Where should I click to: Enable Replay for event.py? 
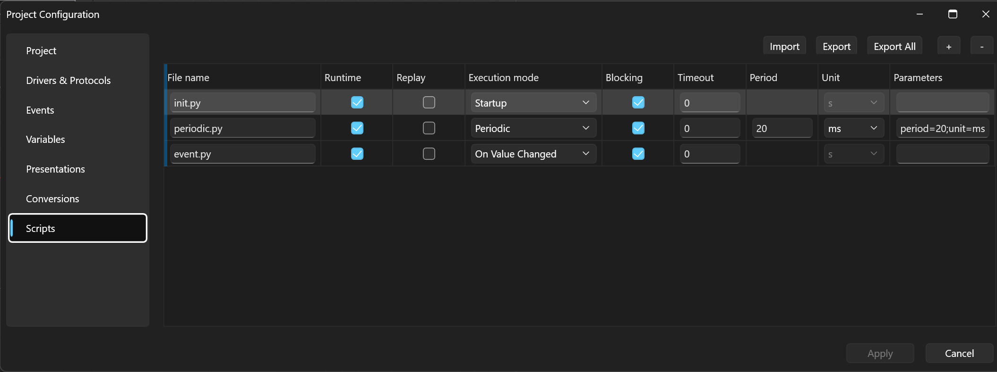[x=429, y=154]
